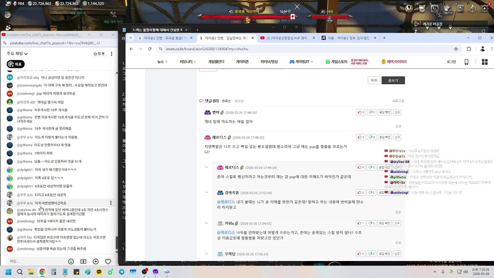Open the tab search dropdown arrow
The image size is (494, 278).
(131, 38)
